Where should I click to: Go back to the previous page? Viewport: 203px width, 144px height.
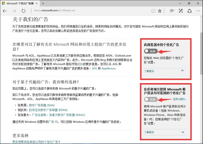tap(5, 11)
